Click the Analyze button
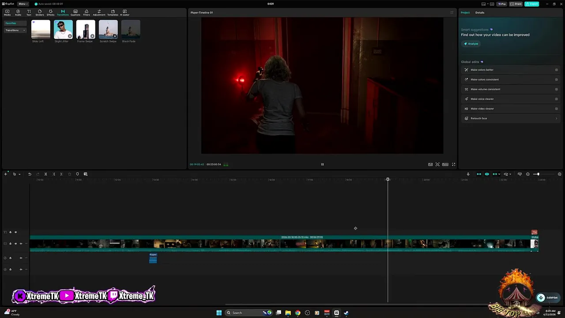This screenshot has width=565, height=318. click(x=471, y=44)
